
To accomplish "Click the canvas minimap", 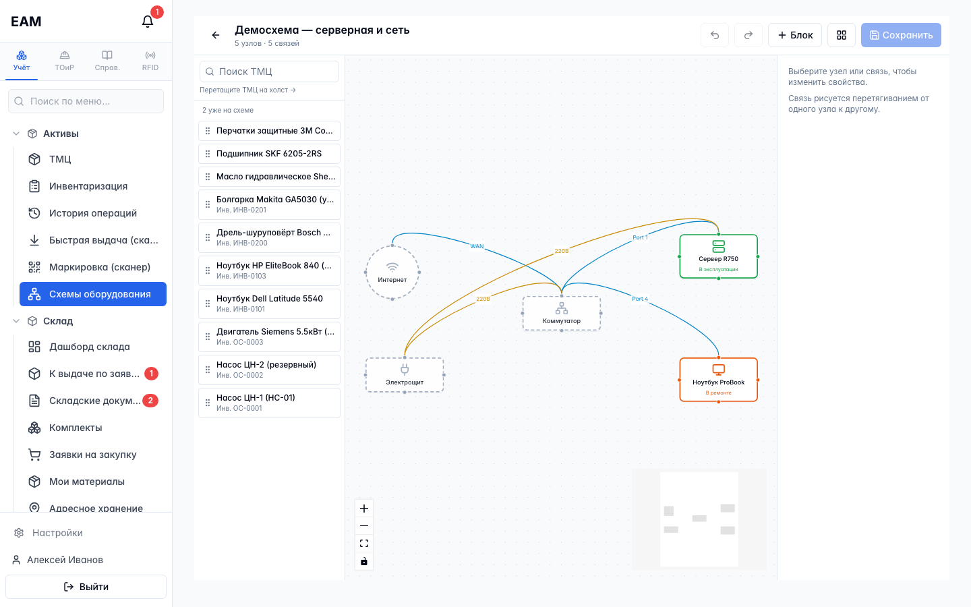I will click(x=699, y=519).
